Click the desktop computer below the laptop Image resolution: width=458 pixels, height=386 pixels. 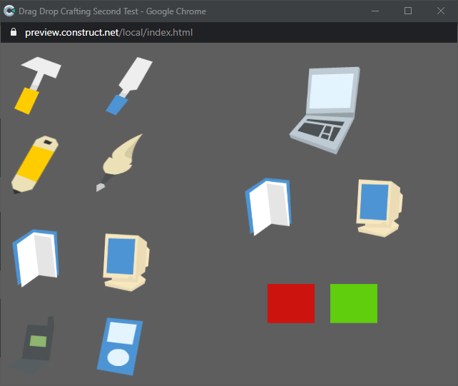(x=380, y=208)
